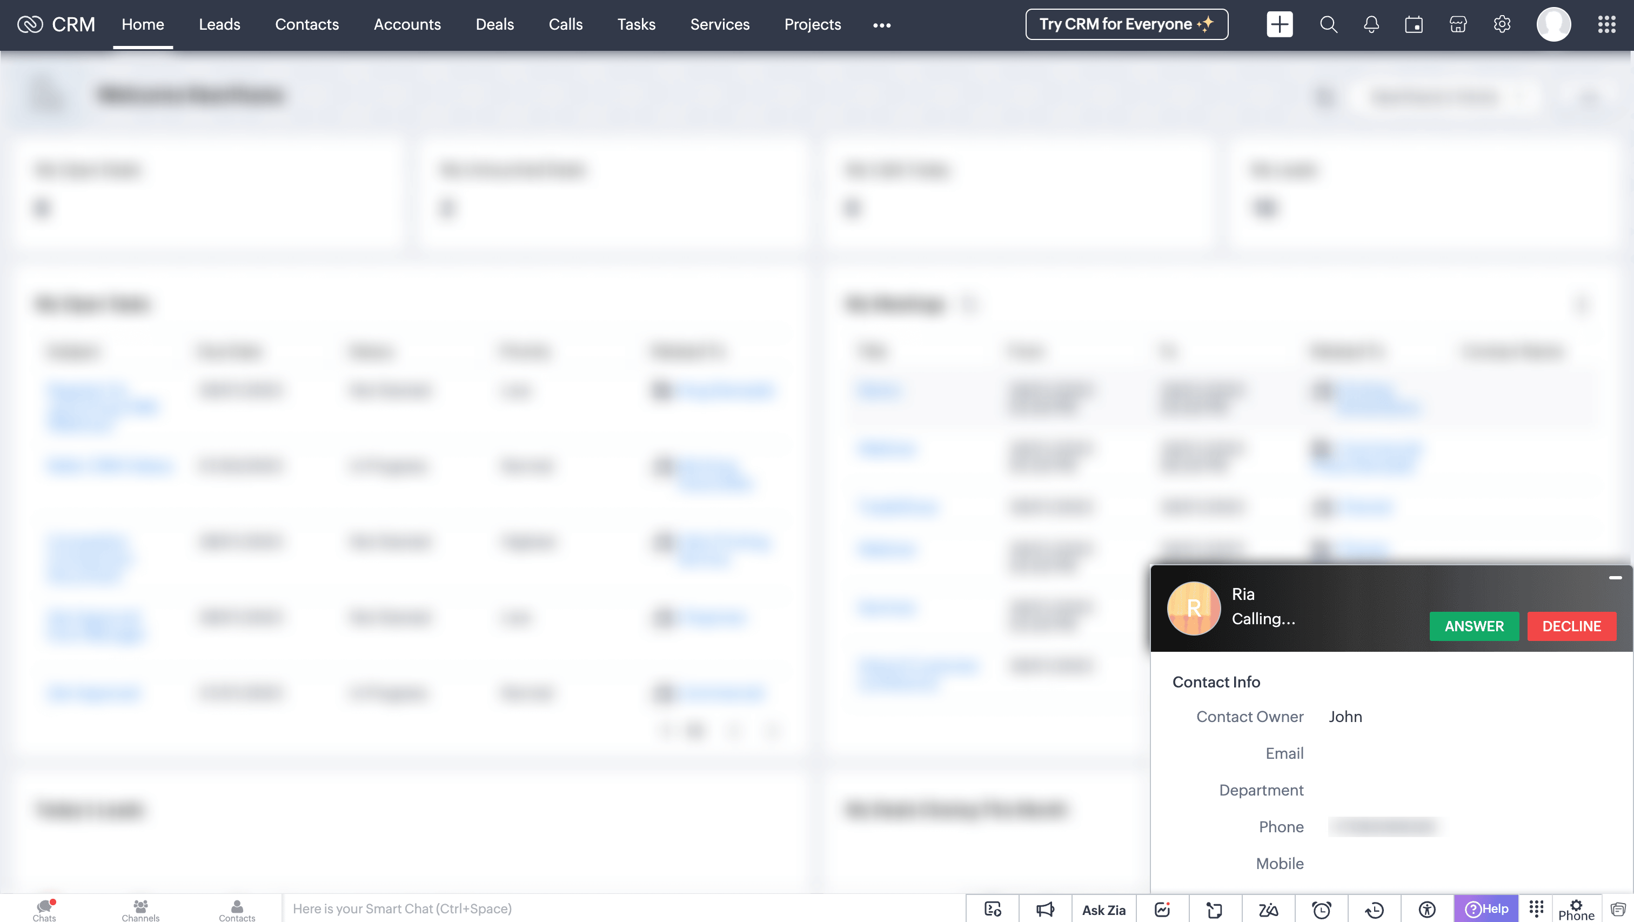Open the quick create plus icon
Screen dimensions: 1634x922
pyautogui.click(x=1279, y=25)
